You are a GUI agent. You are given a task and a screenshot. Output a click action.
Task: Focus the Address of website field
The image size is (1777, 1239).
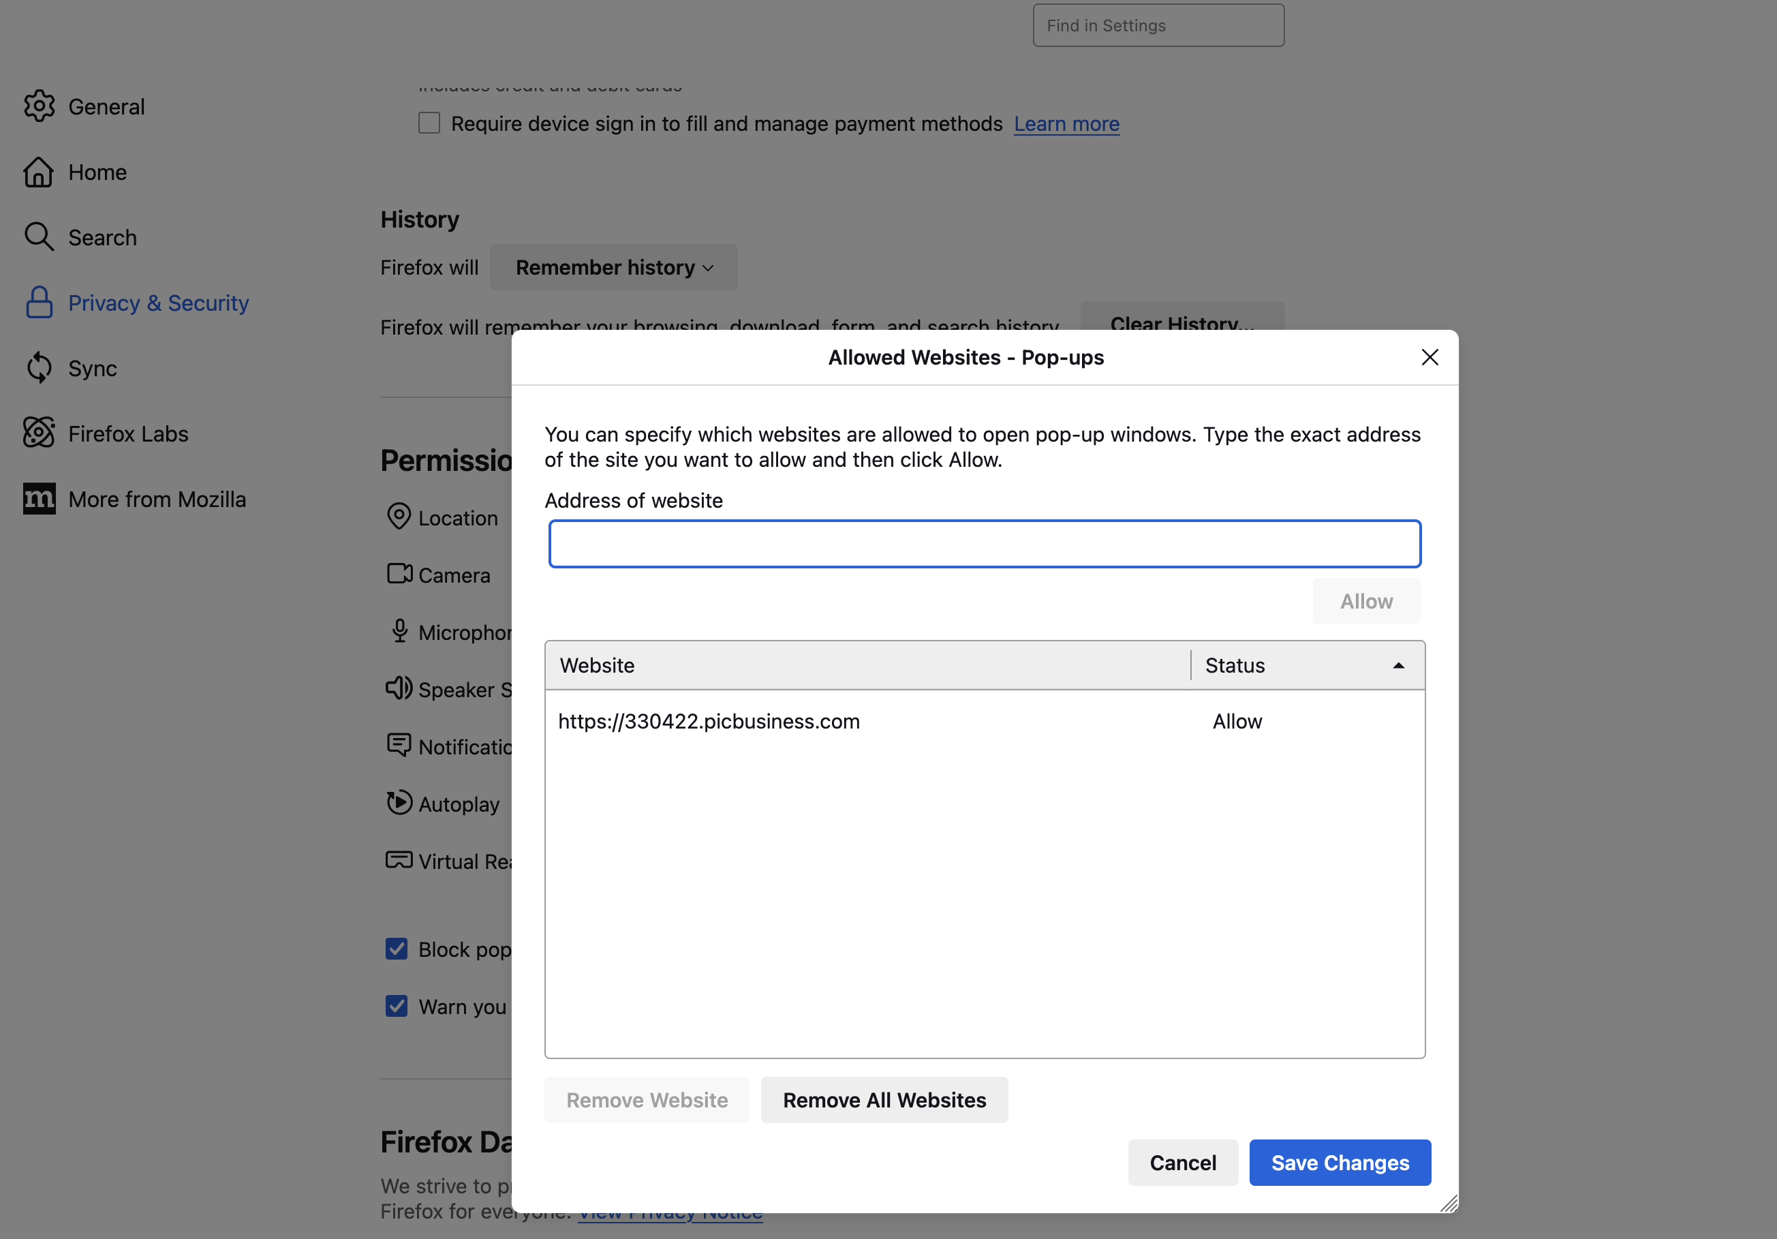(985, 544)
